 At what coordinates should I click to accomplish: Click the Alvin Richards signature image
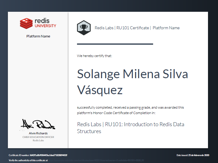(x=38, y=124)
